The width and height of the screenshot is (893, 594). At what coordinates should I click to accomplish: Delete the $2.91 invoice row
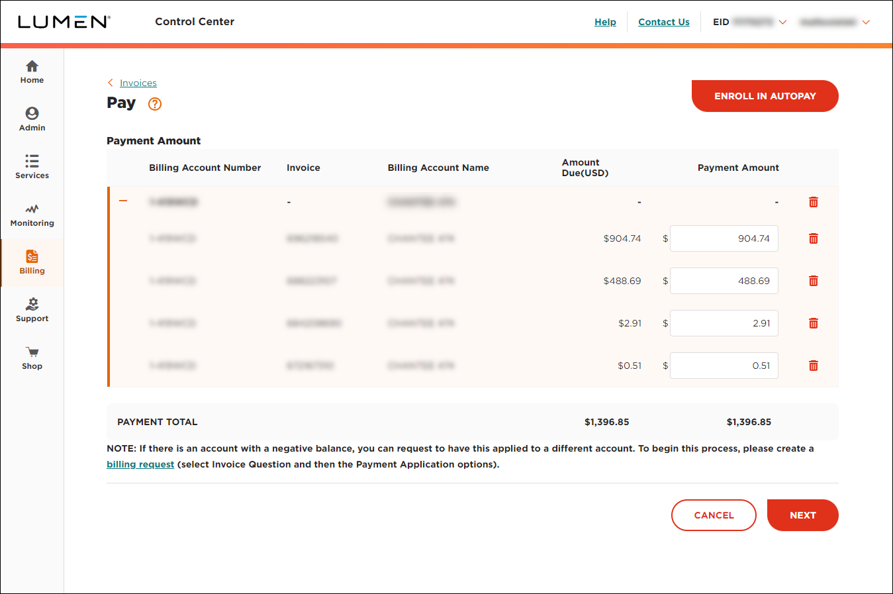(814, 323)
